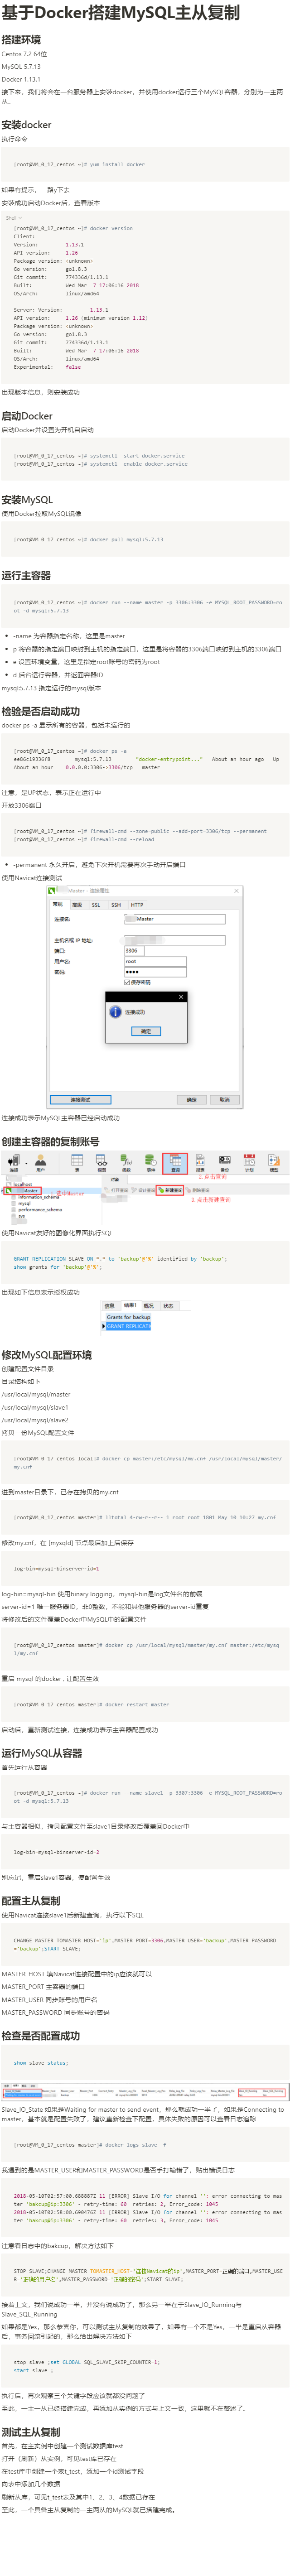The width and height of the screenshot is (290, 2576).
Task: Click the highlighted 查询 (query) toolbar icon
Action: coord(175,1163)
